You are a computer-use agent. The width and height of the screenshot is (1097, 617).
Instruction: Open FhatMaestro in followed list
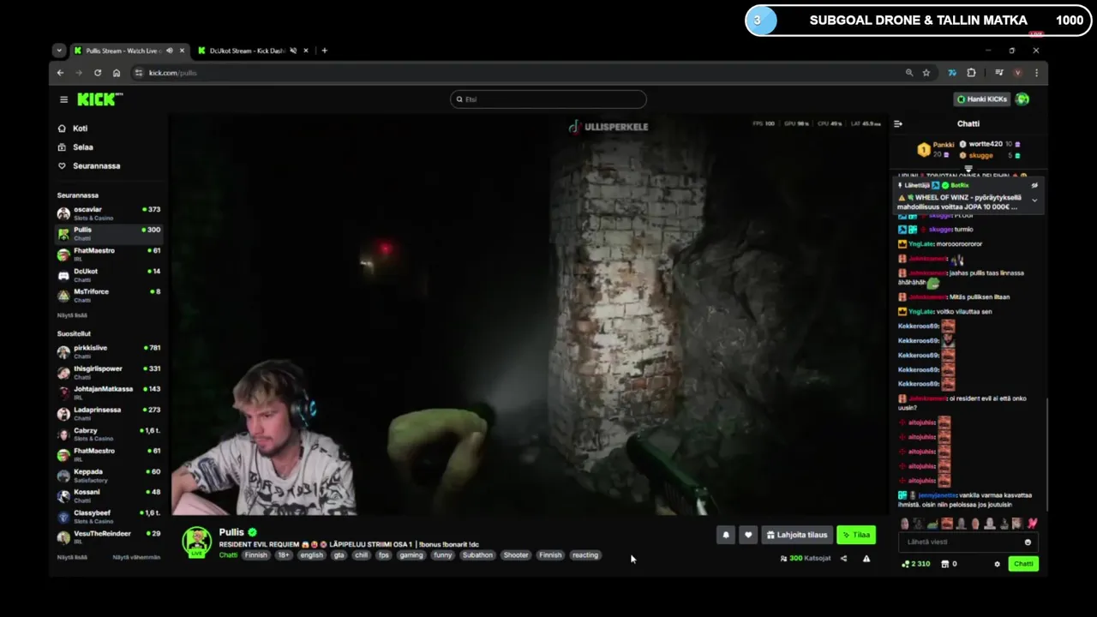click(109, 254)
